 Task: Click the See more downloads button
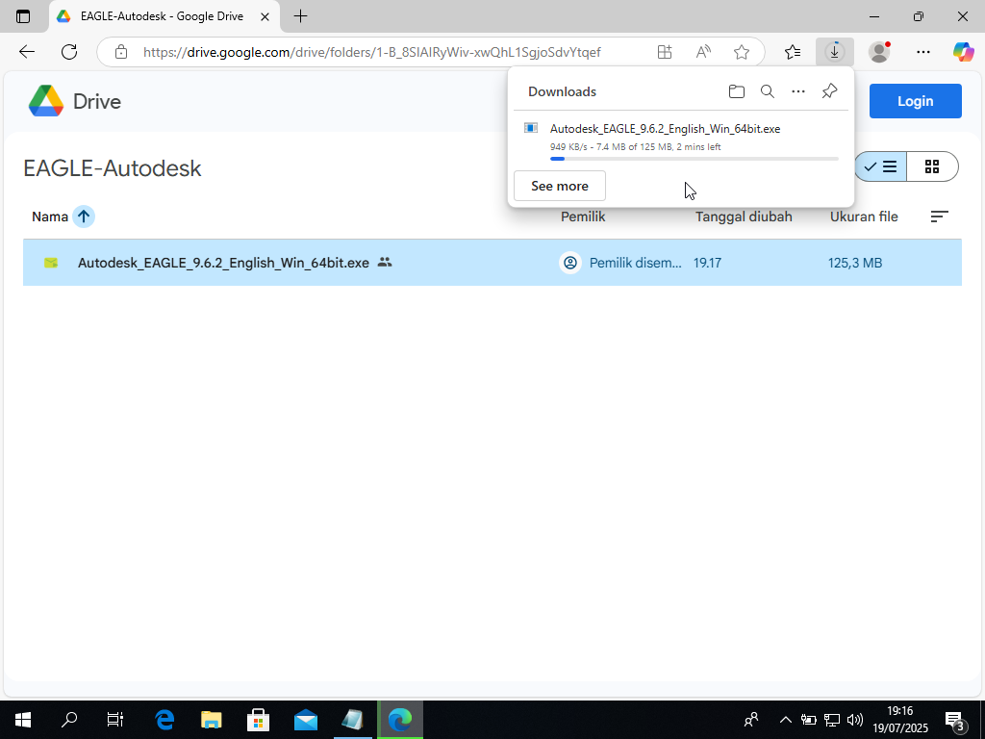tap(559, 186)
